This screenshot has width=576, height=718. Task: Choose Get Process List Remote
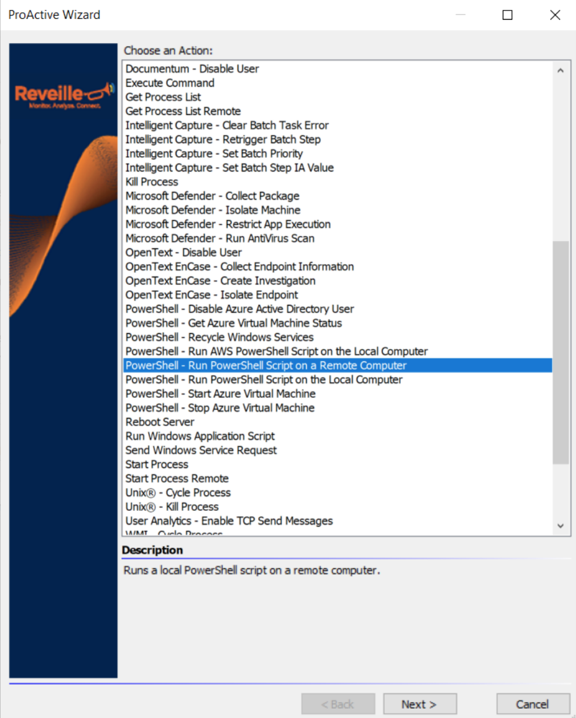tap(337, 111)
